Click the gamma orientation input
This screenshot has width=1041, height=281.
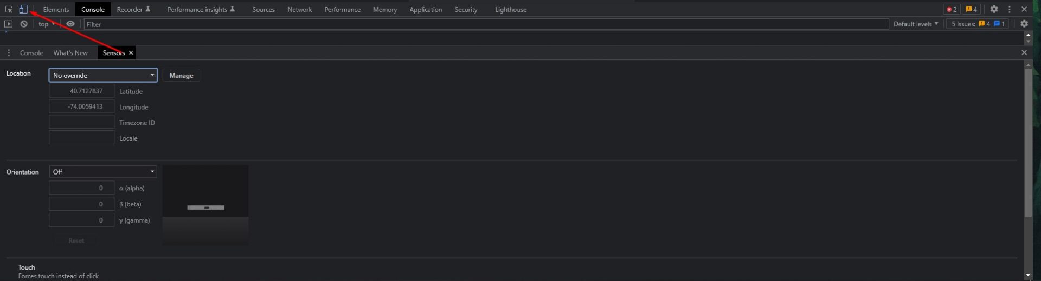pos(81,220)
